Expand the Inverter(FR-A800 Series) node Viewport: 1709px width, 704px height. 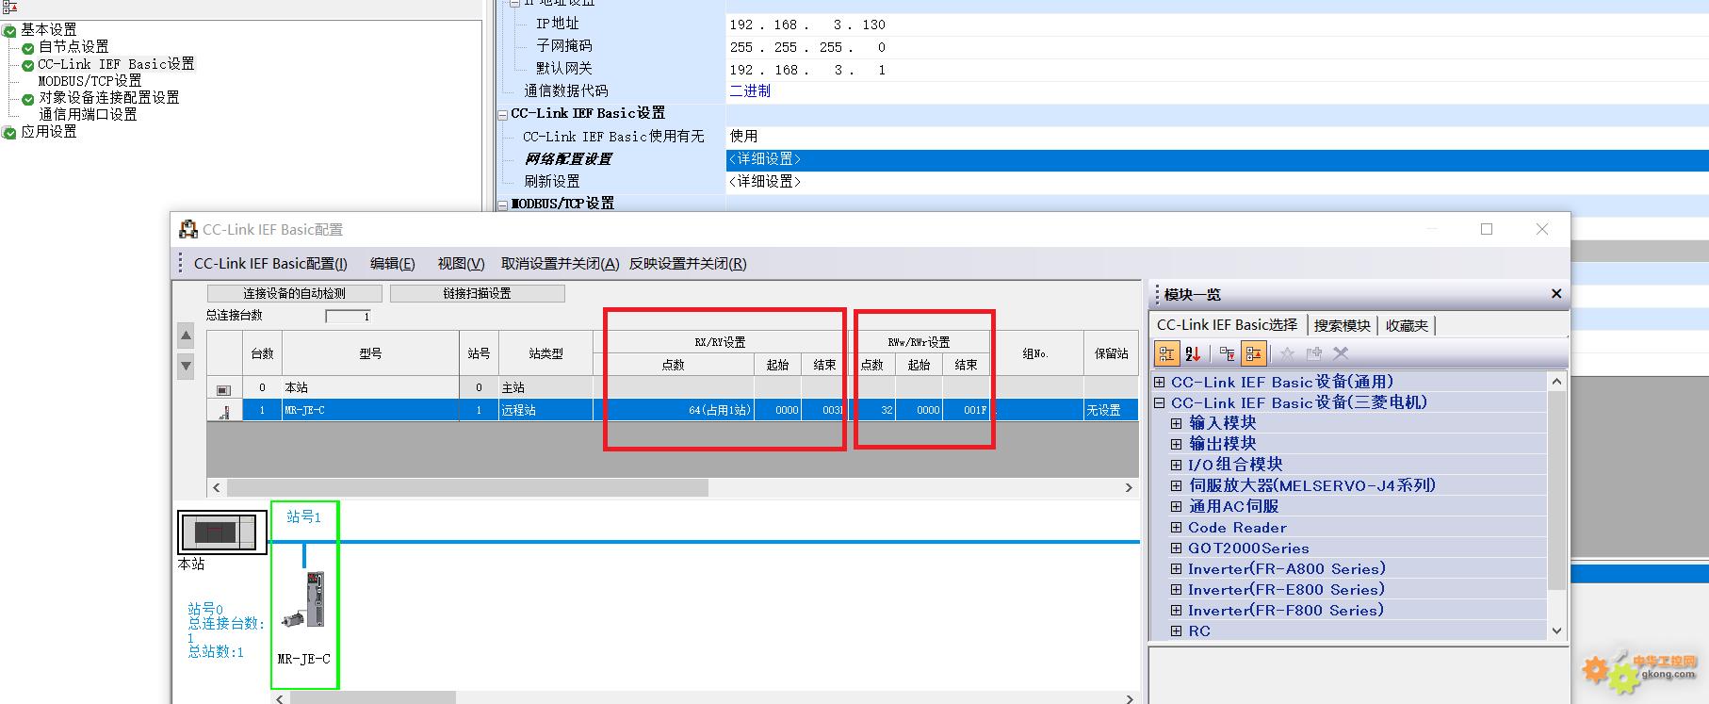point(1176,569)
